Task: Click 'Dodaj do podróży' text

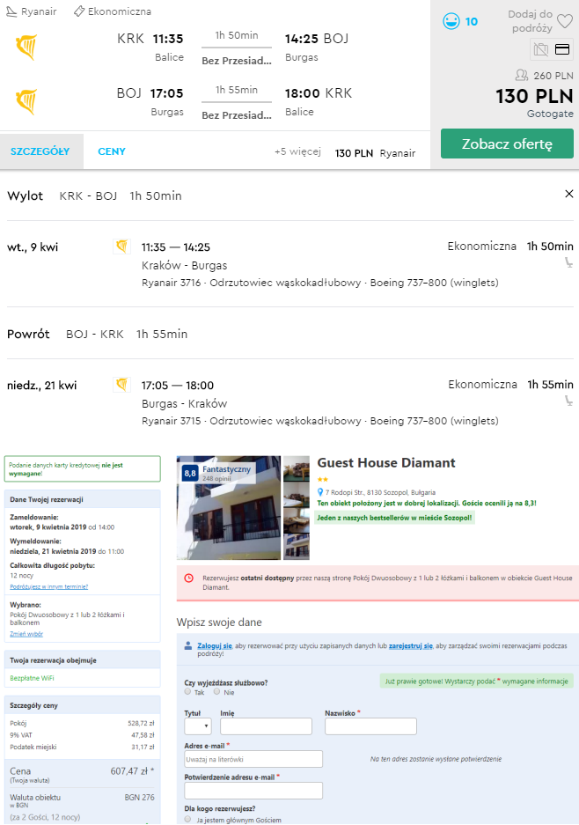Action: pos(531,21)
